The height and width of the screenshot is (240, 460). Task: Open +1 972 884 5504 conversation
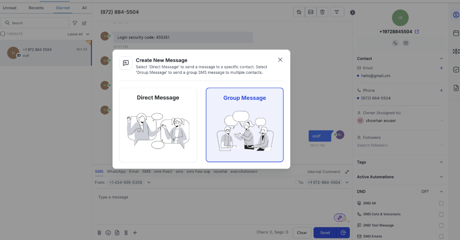click(x=46, y=53)
